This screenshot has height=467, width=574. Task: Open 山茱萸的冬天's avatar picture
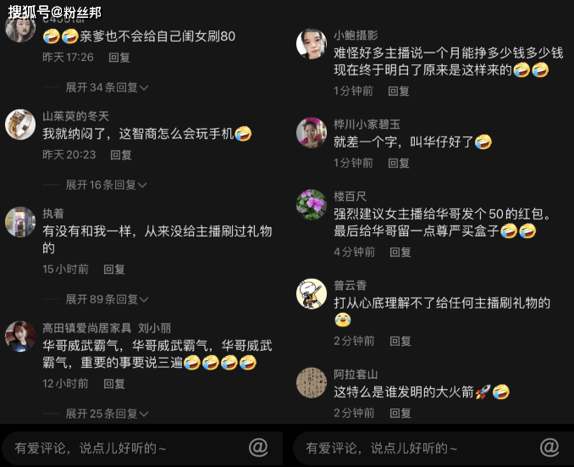coord(20,125)
